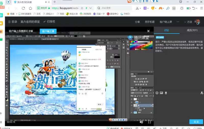The image size is (204, 129).
Task: Click the blue 客户端上课 button
Action: 48,31
